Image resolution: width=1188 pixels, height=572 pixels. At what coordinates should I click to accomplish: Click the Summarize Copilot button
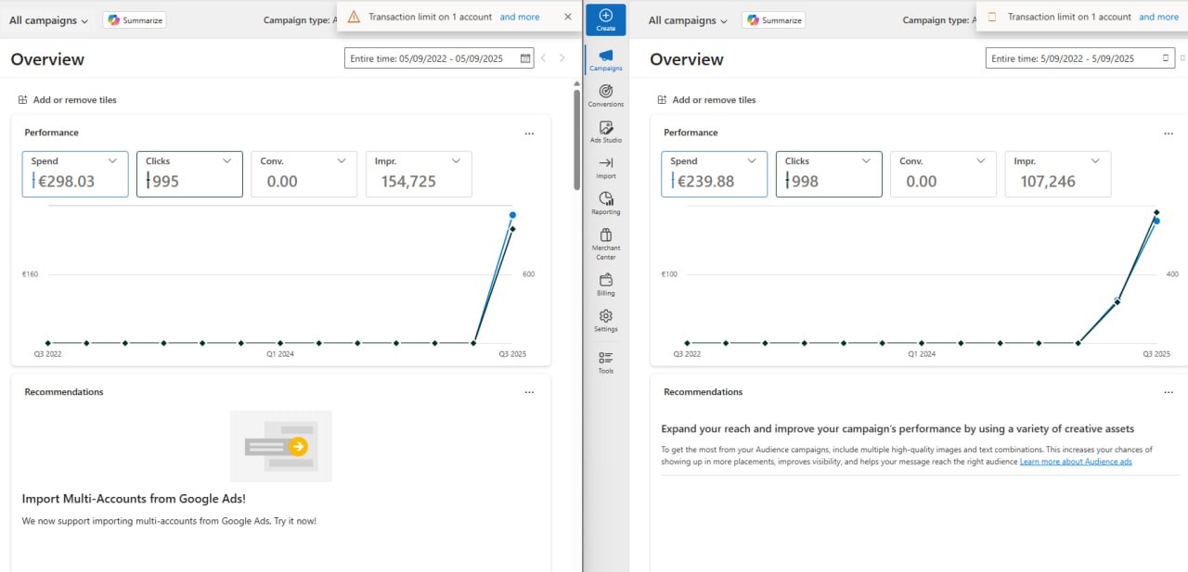pyautogui.click(x=134, y=19)
